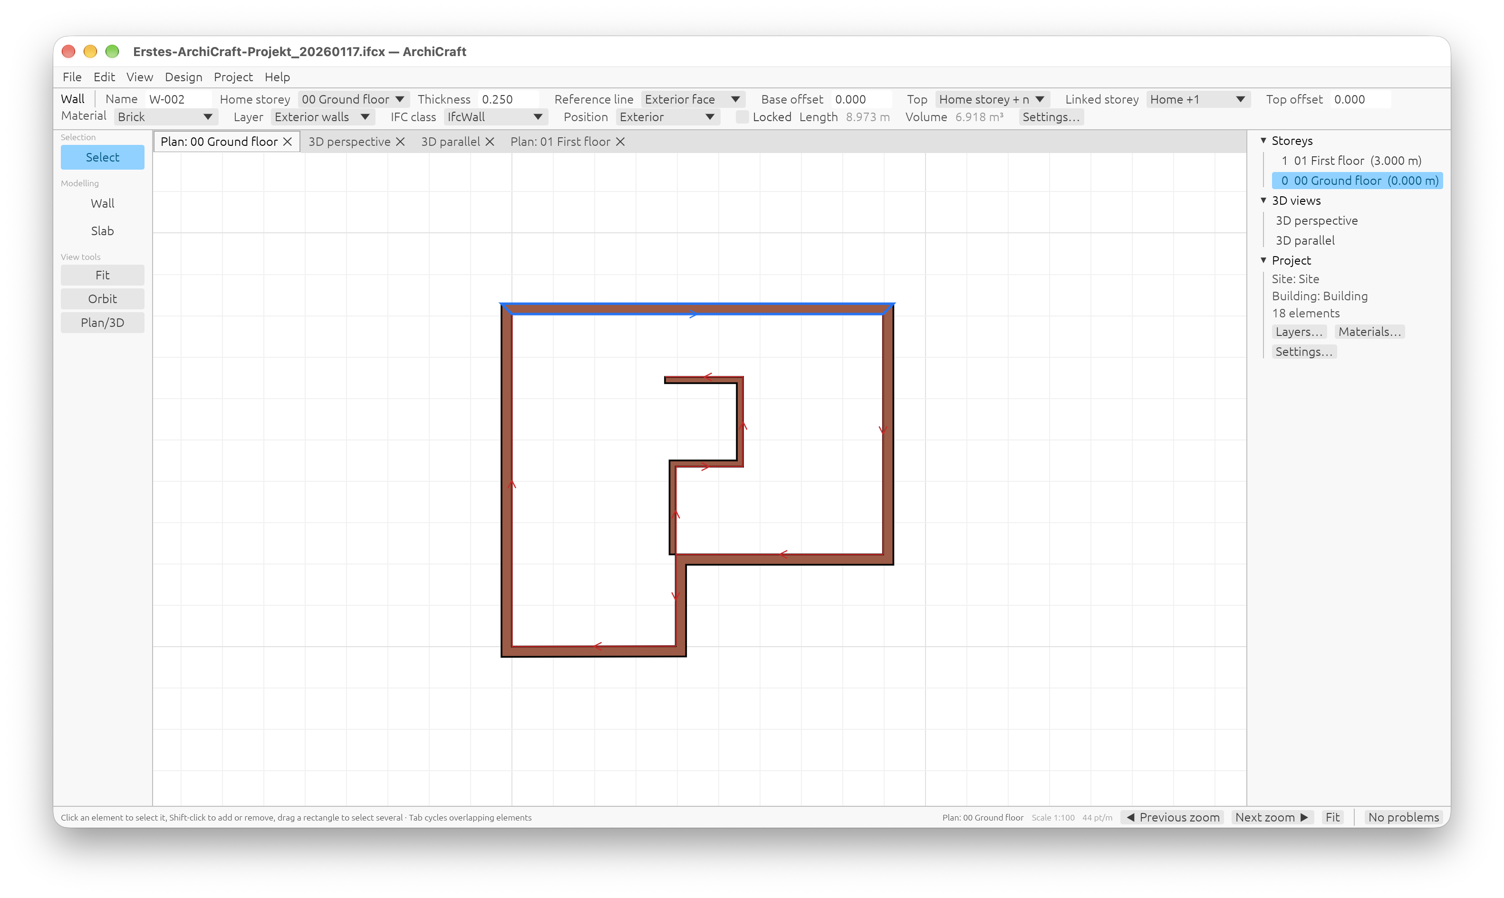Open the Layer dropdown showing Exterior walls
Image resolution: width=1504 pixels, height=898 pixels.
[323, 117]
